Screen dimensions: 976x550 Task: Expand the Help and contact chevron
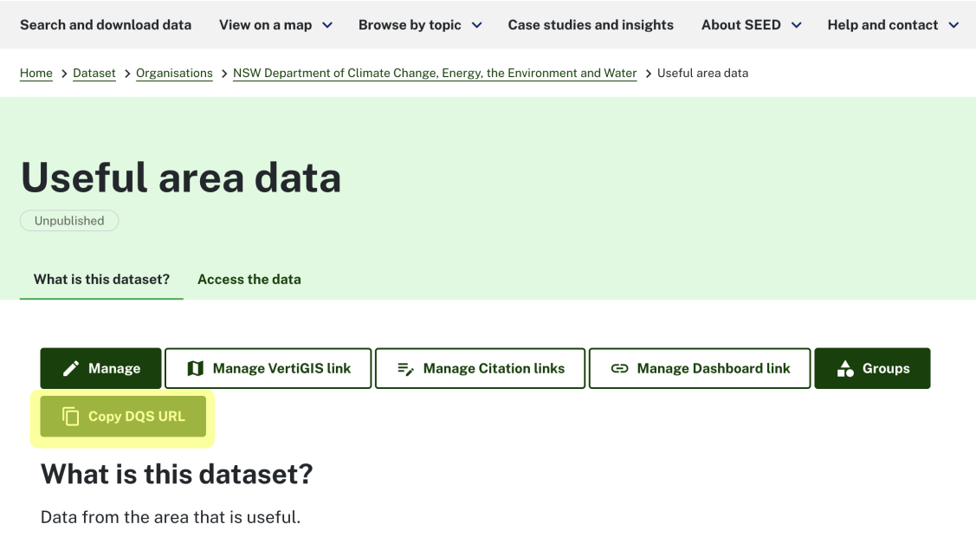click(953, 25)
